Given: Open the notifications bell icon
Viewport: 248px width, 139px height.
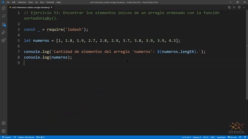Looking at the screenshot, I should tap(245, 137).
